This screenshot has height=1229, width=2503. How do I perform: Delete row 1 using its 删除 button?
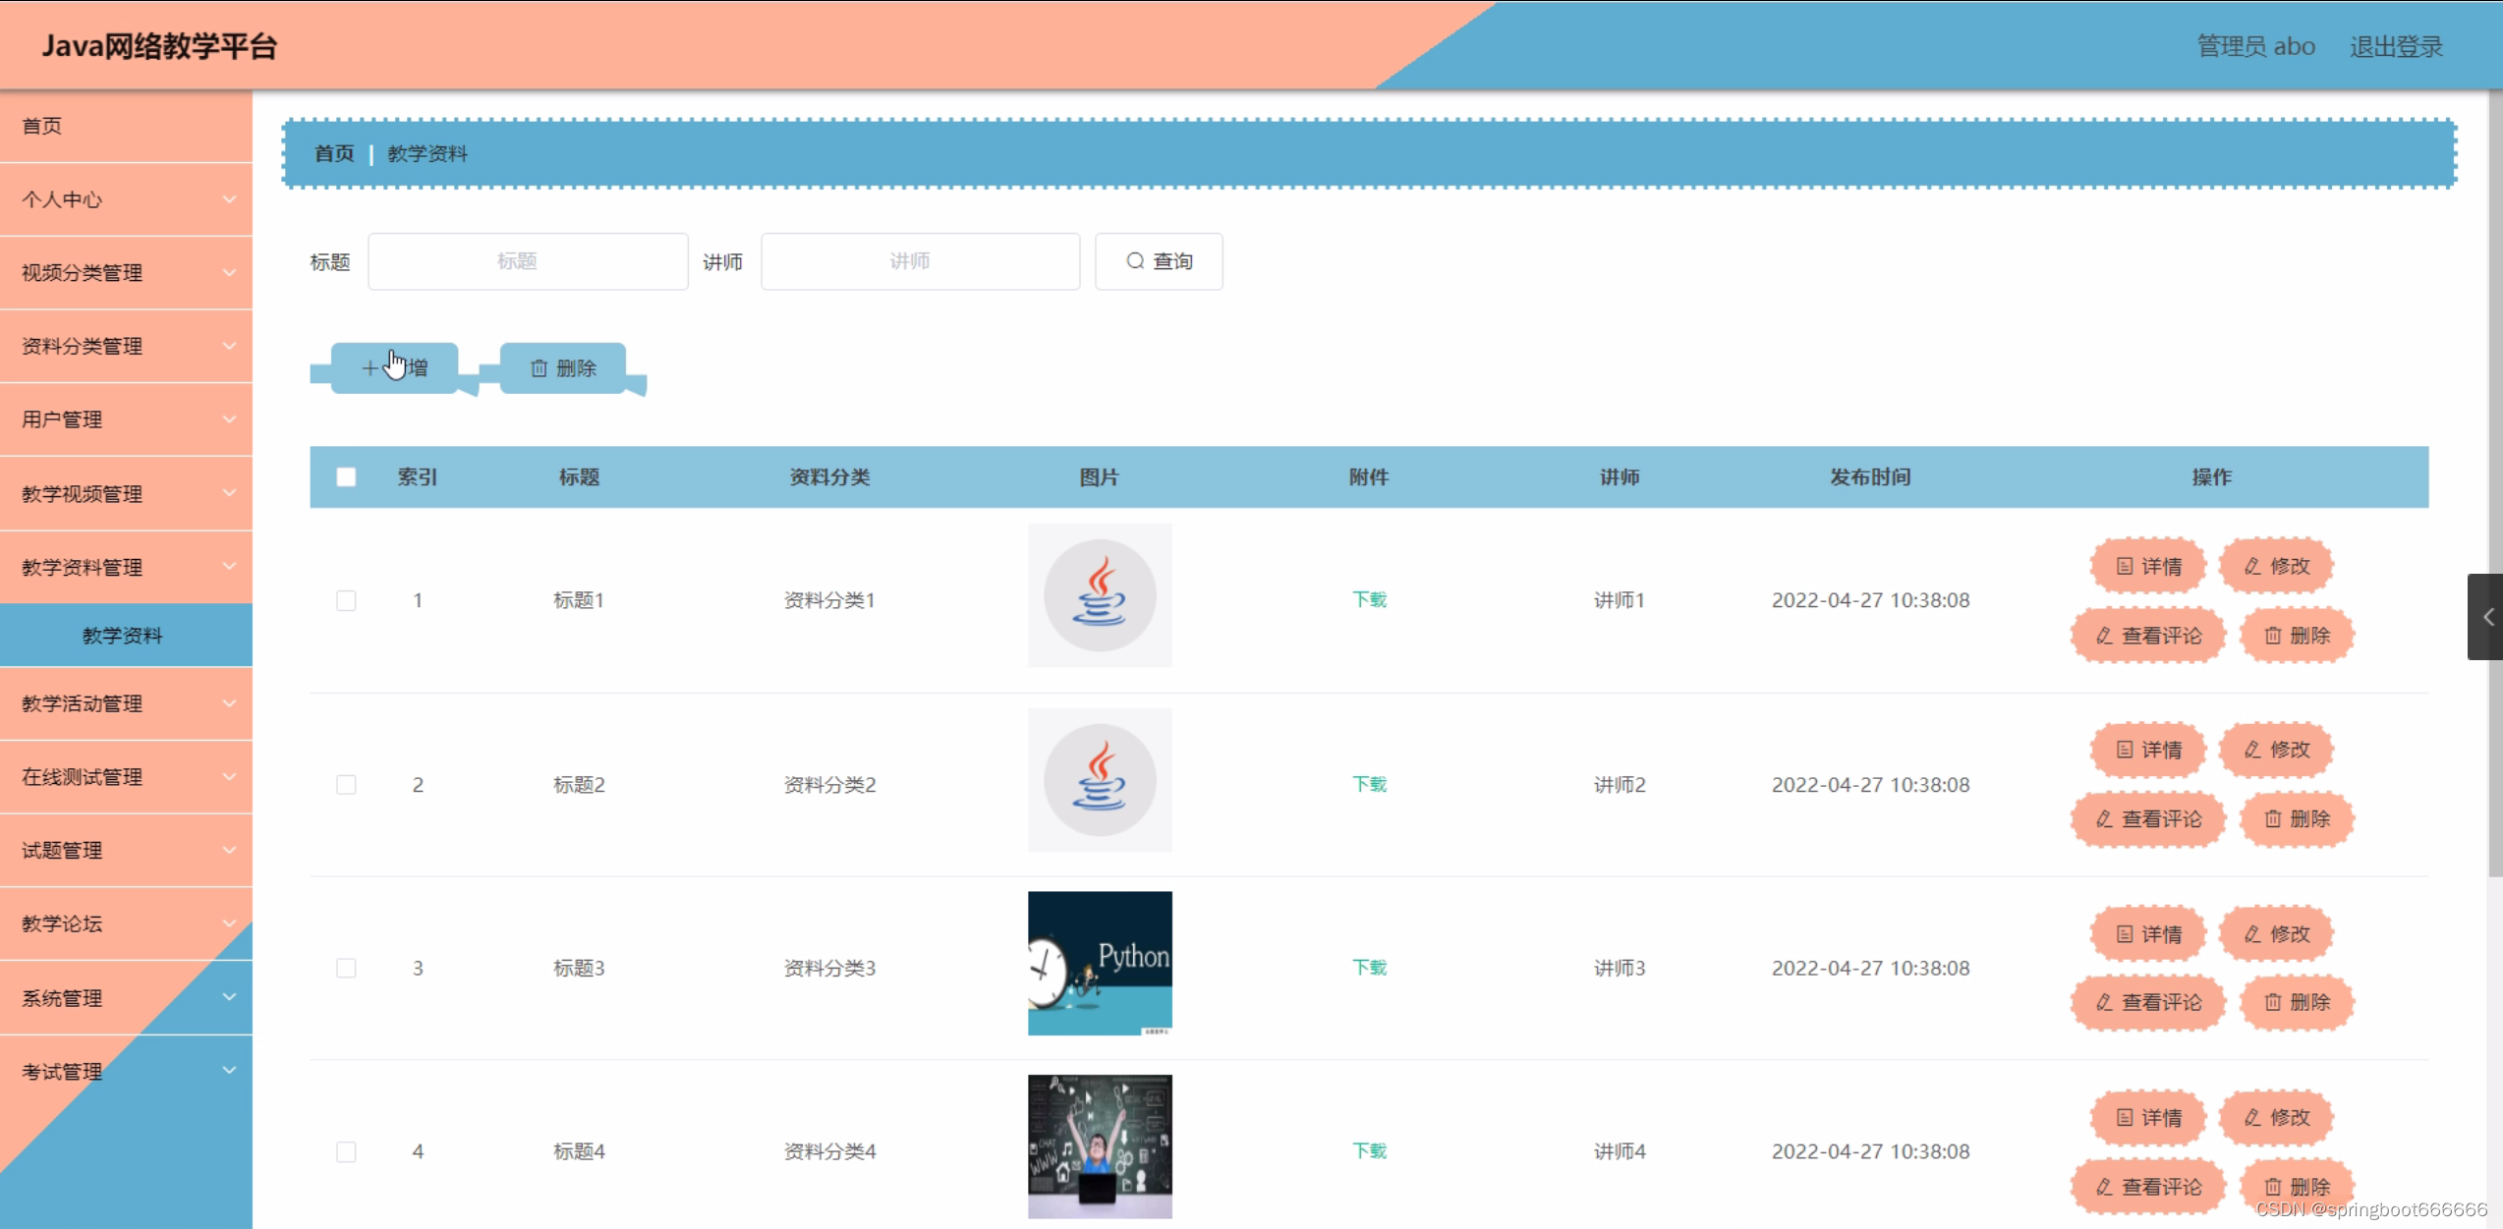pos(2297,636)
